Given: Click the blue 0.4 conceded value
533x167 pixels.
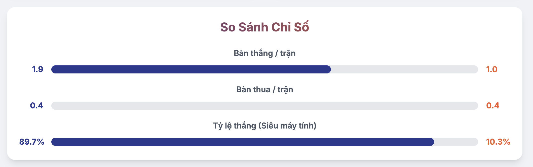Looking at the screenshot, I should click(x=36, y=106).
